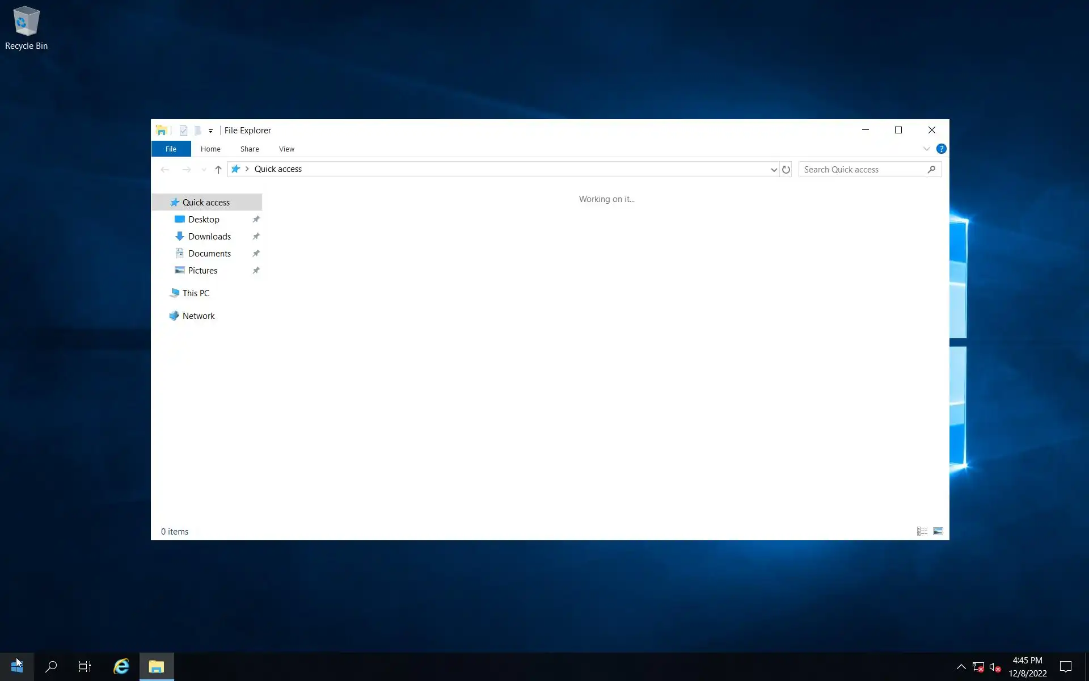The width and height of the screenshot is (1089, 681).
Task: Switch to Large icons view layout
Action: [938, 531]
